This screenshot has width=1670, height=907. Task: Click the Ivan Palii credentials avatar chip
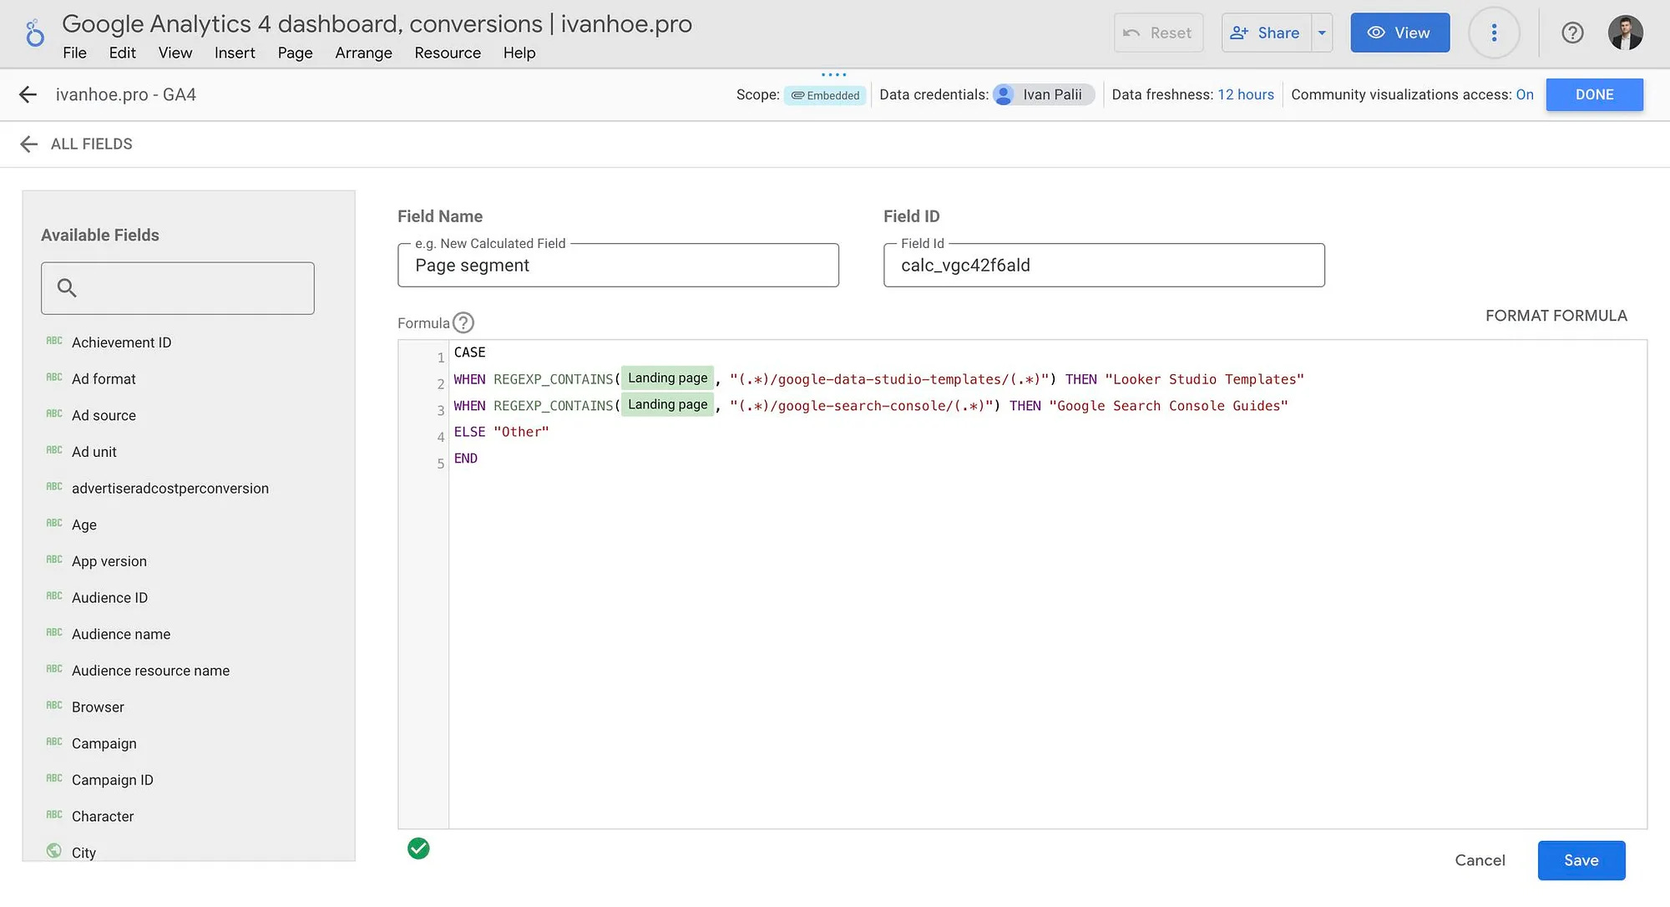[1044, 94]
